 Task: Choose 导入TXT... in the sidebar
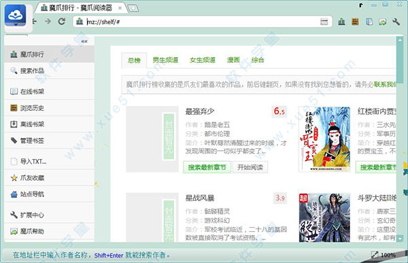click(49, 162)
